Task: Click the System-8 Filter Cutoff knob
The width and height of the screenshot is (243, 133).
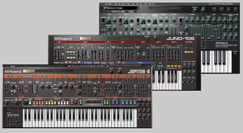Action: [187, 20]
